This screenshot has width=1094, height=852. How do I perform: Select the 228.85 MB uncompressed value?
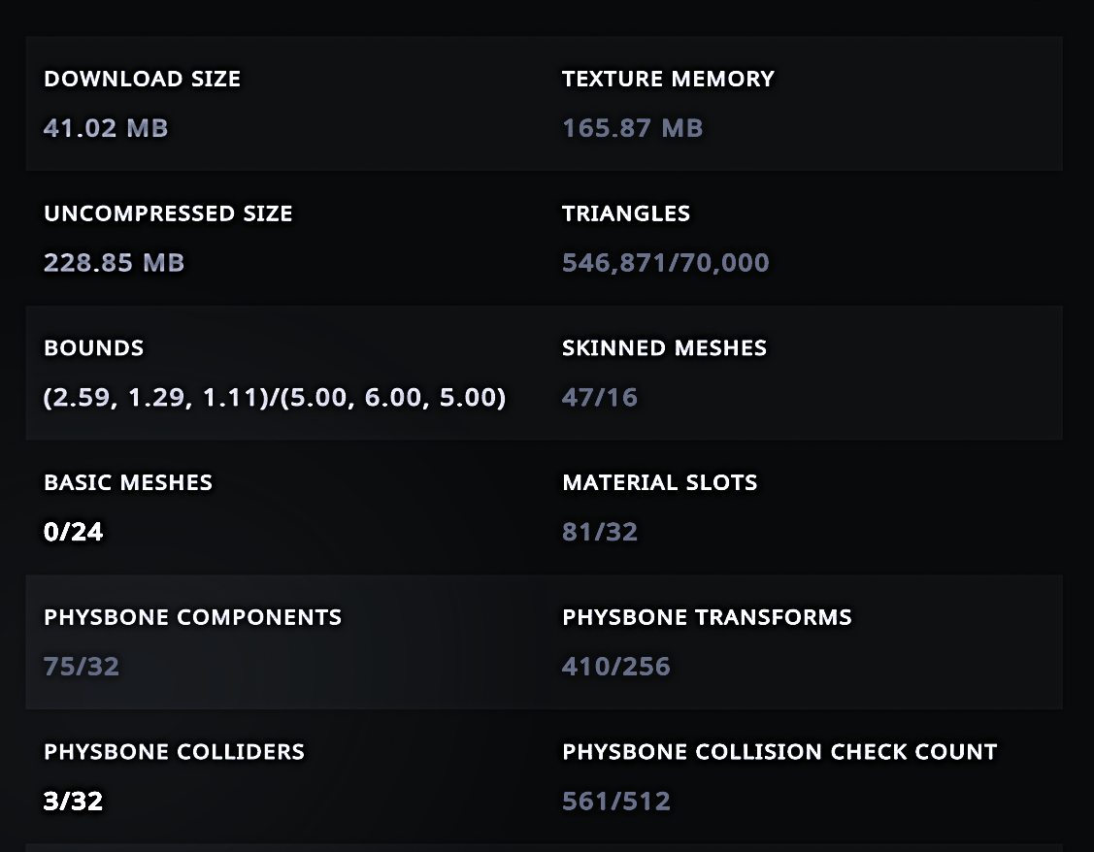click(114, 263)
